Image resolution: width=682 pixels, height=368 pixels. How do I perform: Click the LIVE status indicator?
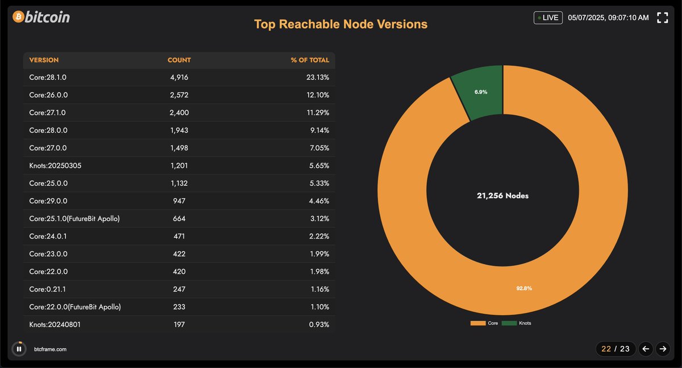[x=548, y=18]
